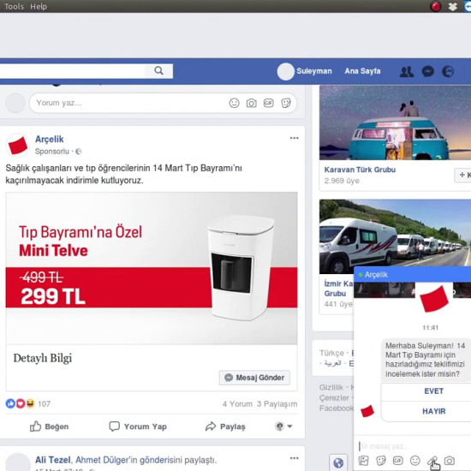Open Arçelik post options menu
Viewport: 471px width, 471px height.
pyautogui.click(x=294, y=138)
